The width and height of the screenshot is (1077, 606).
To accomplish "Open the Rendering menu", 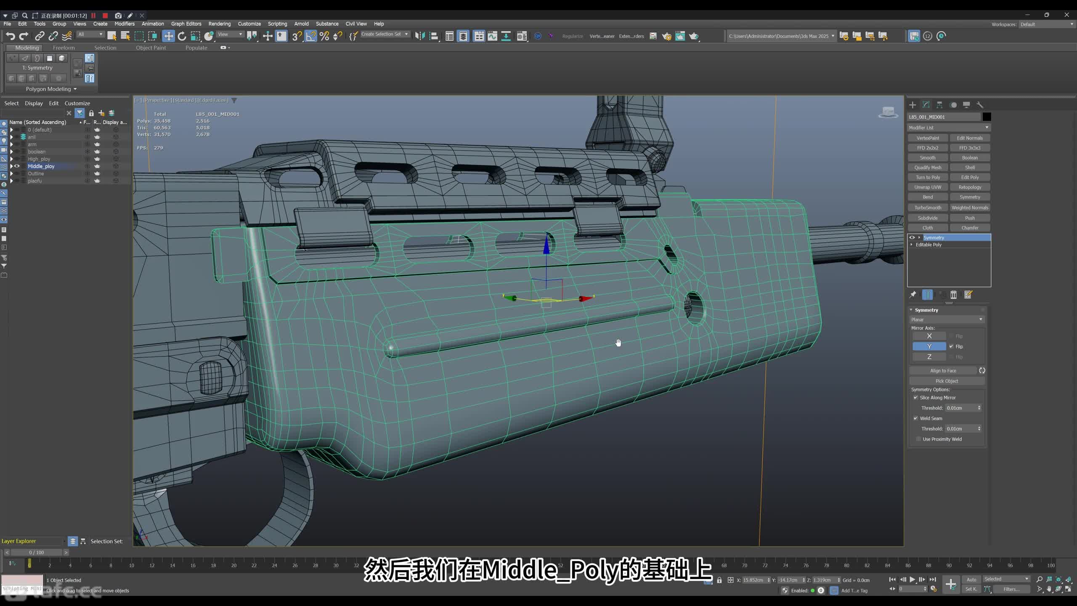I will click(219, 24).
